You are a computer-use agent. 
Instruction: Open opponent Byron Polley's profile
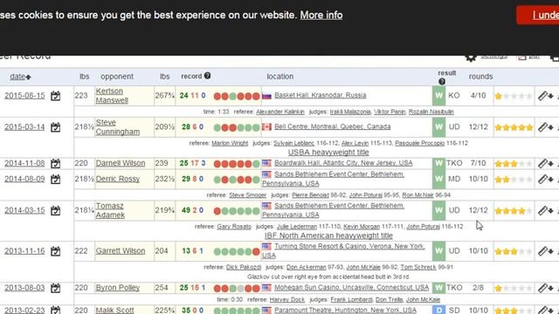[118, 288]
